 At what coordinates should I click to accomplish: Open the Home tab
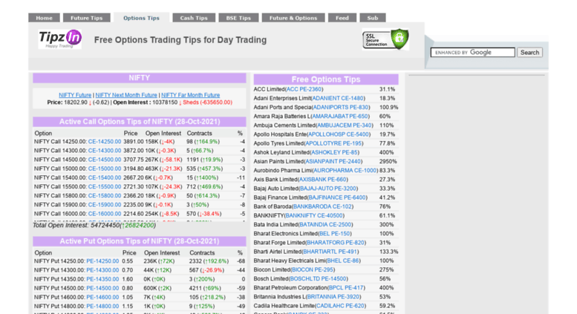44,18
